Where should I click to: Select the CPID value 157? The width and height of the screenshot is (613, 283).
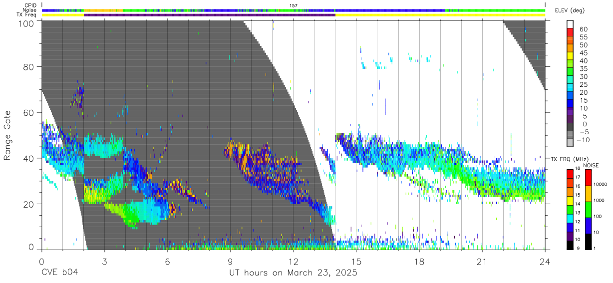pyautogui.click(x=294, y=5)
